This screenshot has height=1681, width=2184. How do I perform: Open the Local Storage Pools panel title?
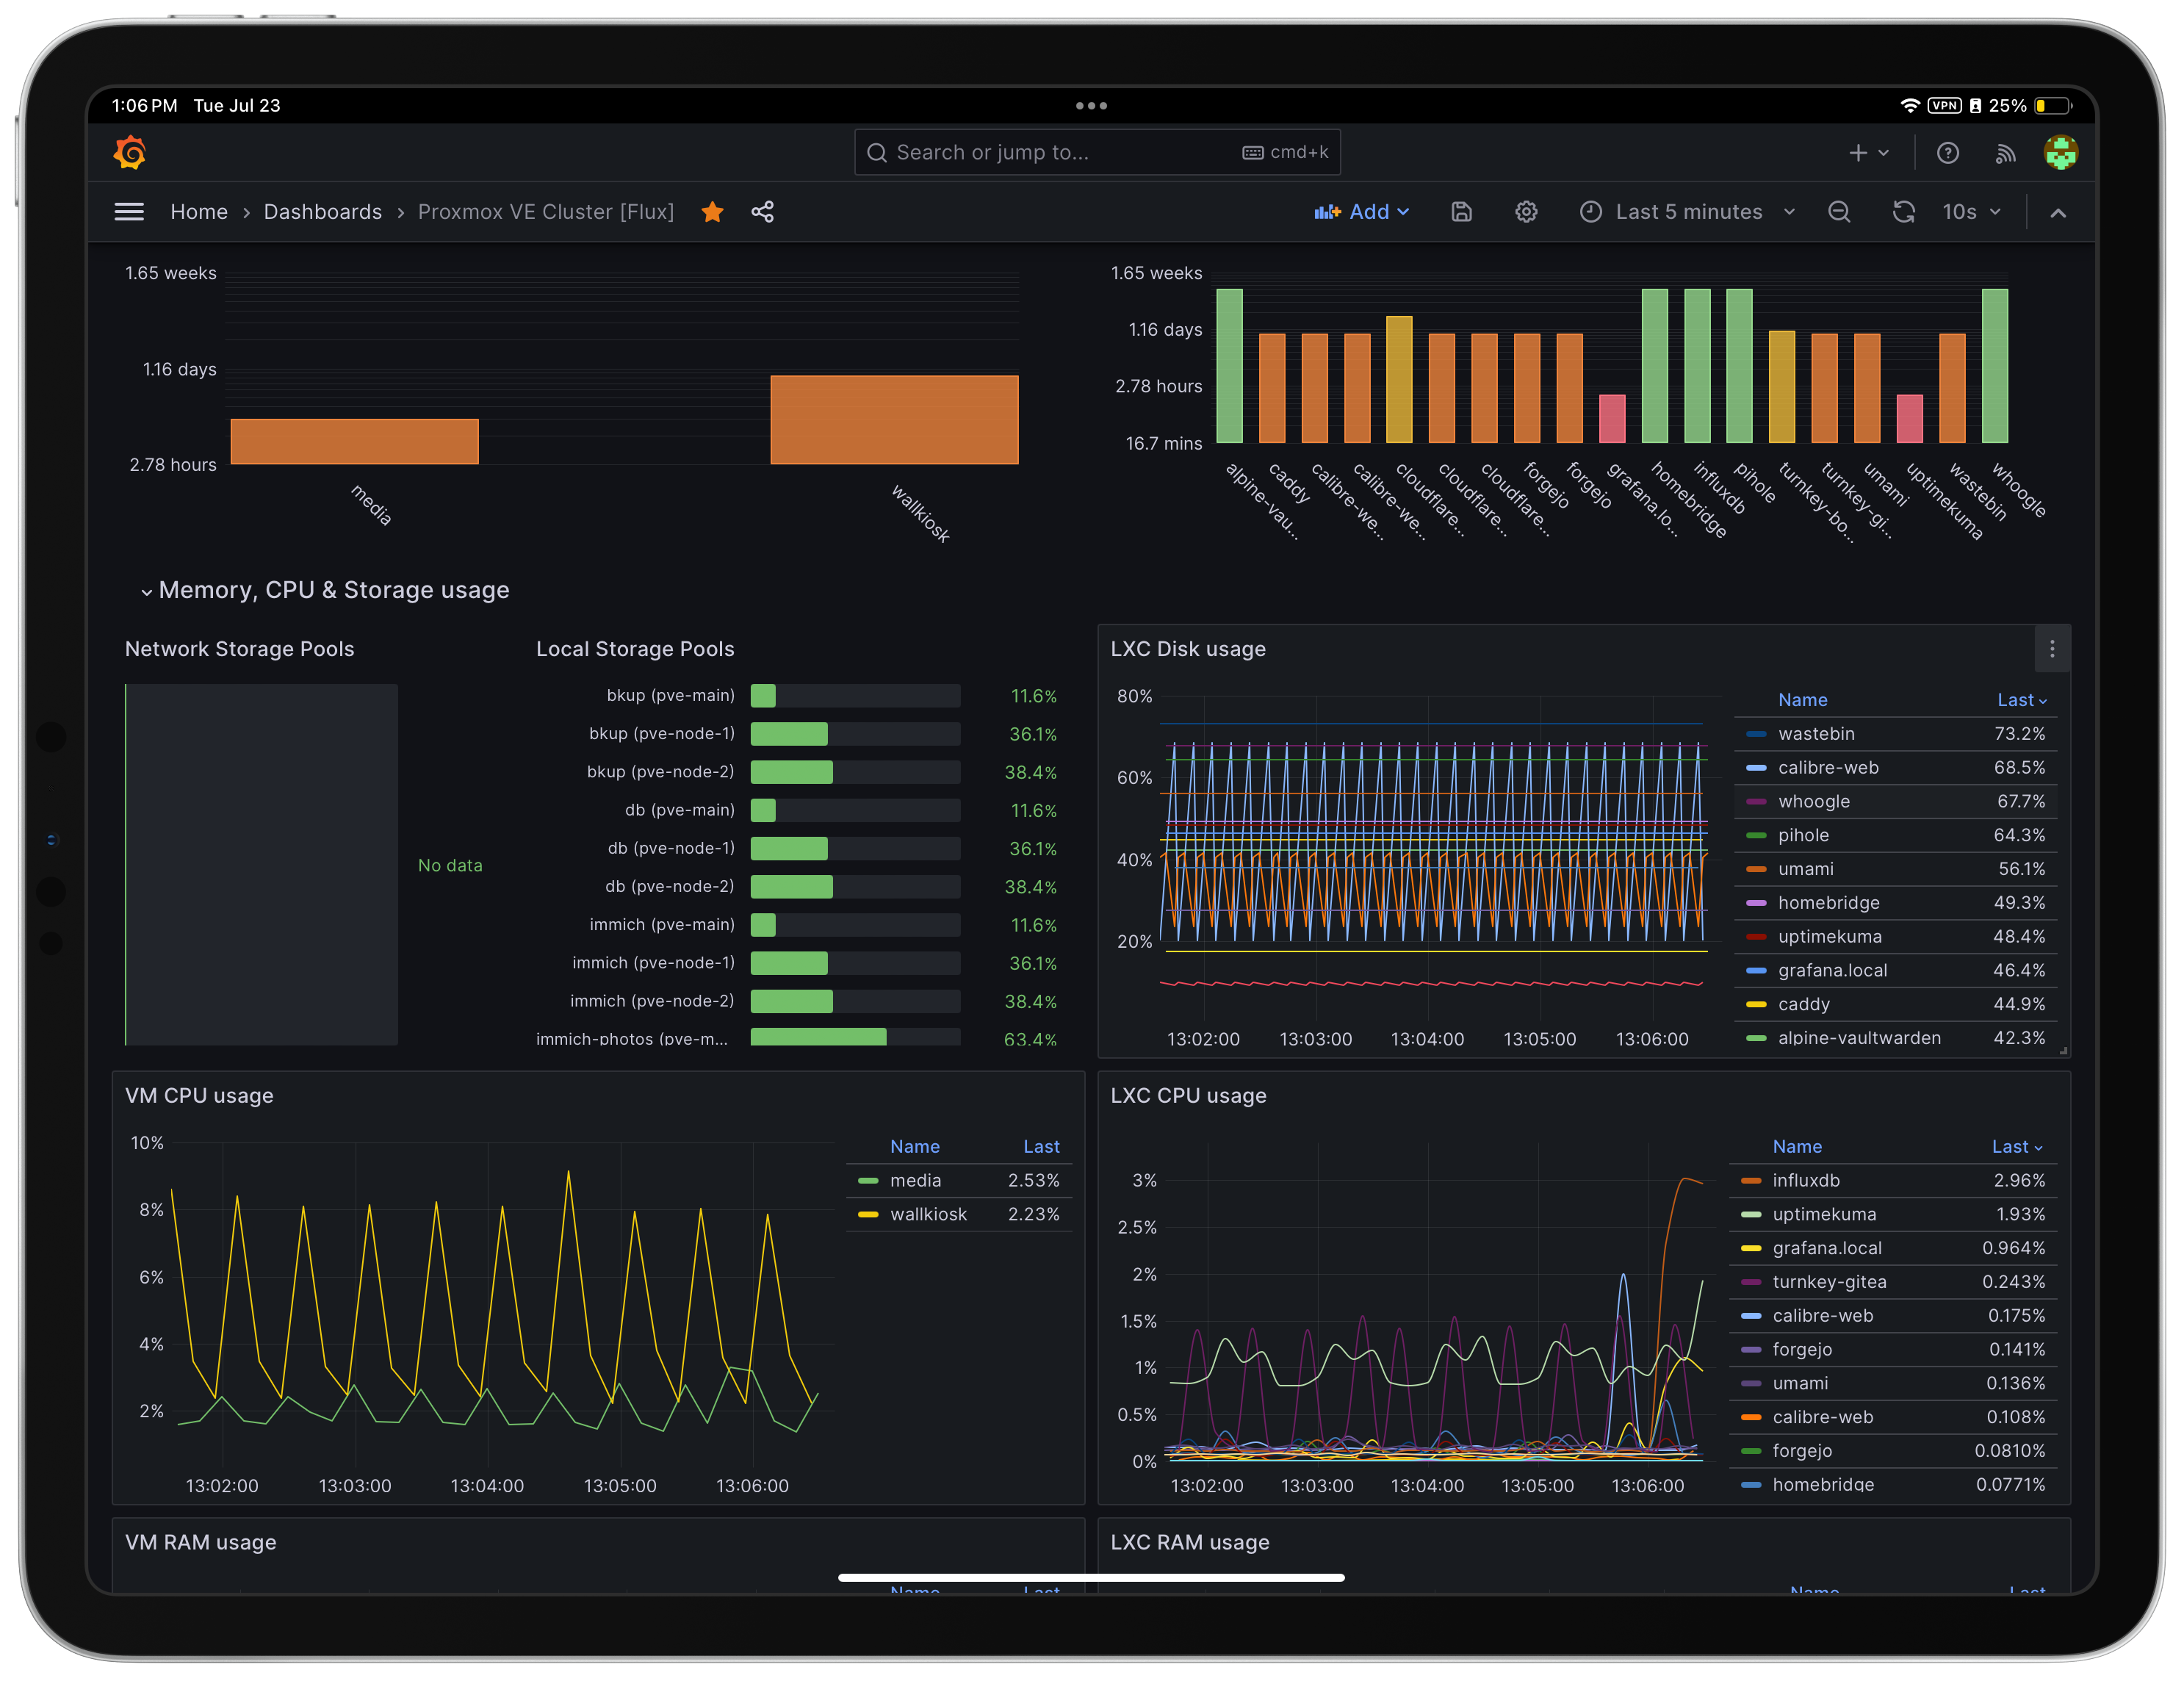pyautogui.click(x=635, y=649)
